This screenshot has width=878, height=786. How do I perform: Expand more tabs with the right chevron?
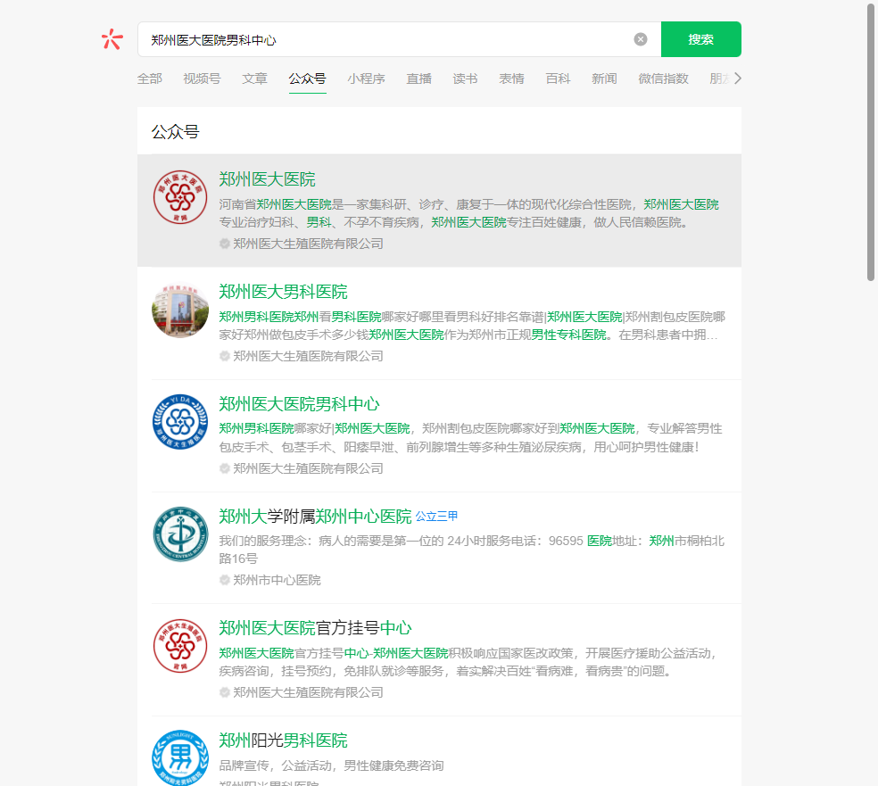(x=737, y=79)
